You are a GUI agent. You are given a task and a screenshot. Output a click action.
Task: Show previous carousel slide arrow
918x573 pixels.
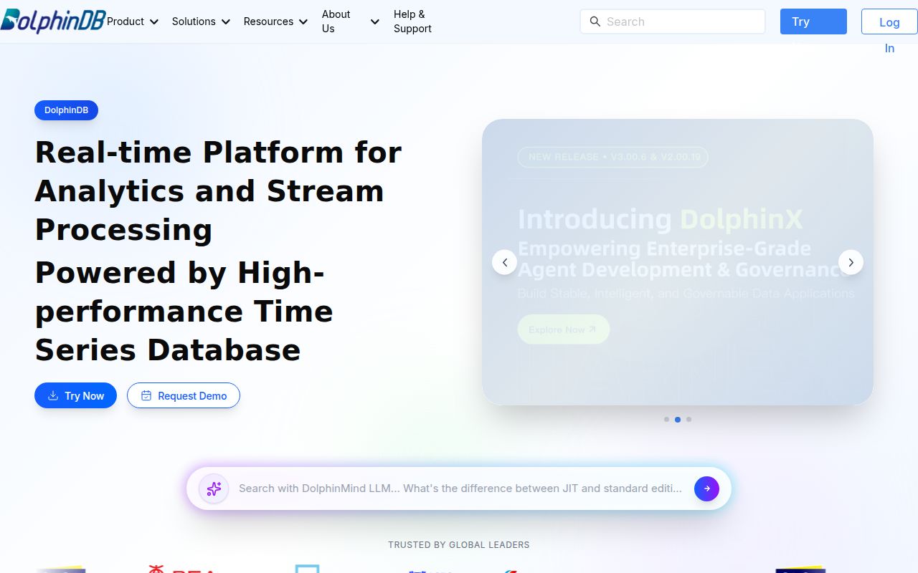click(x=504, y=262)
